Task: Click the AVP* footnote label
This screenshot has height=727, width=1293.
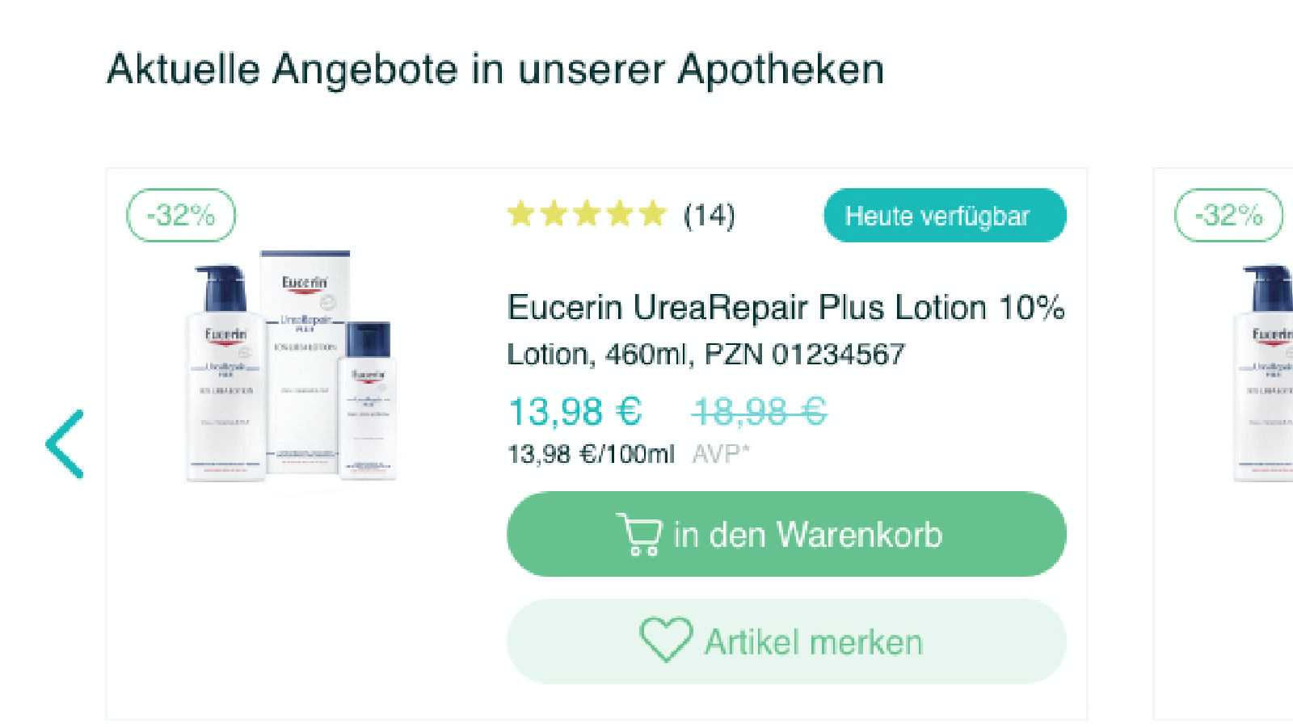Action: pyautogui.click(x=721, y=454)
